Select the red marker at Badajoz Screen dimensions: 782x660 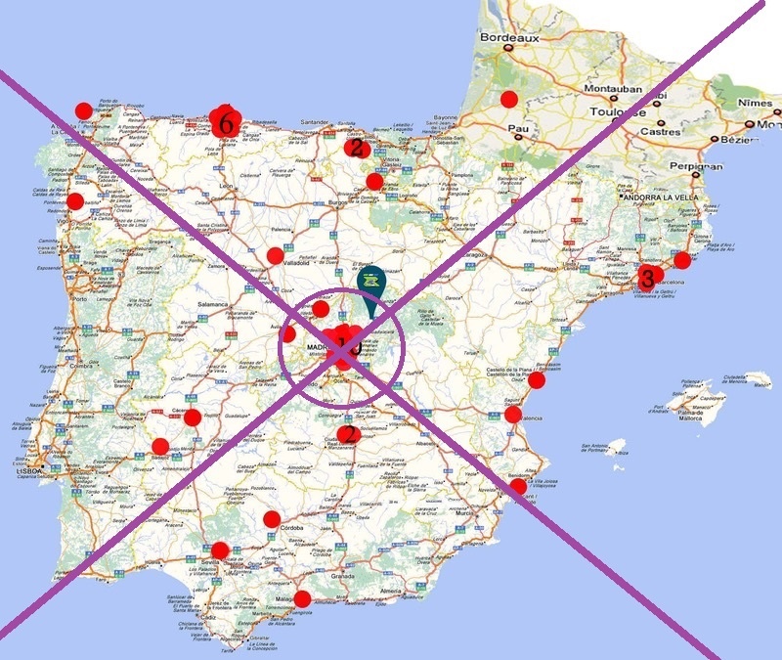point(160,447)
